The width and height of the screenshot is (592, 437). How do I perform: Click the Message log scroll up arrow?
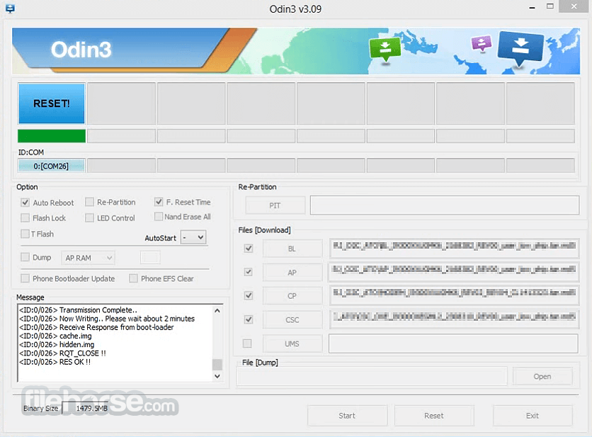click(x=217, y=310)
